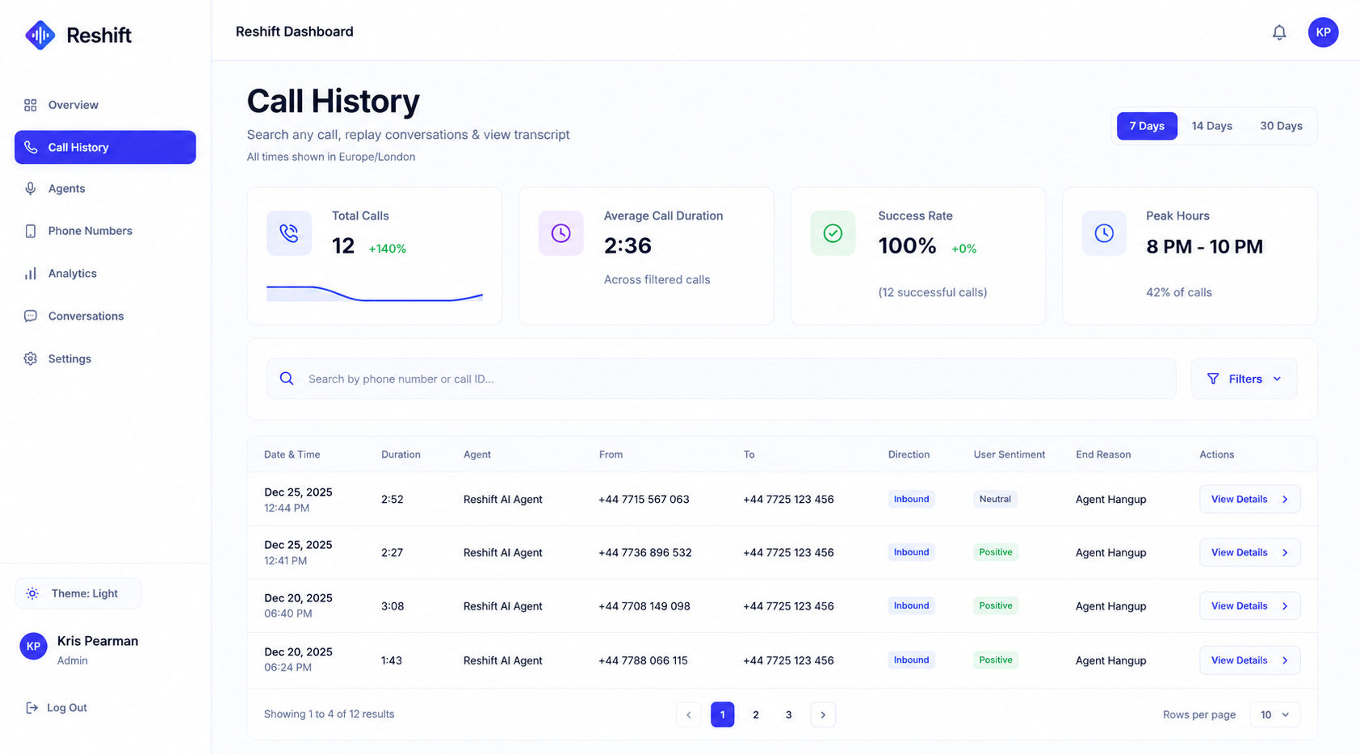This screenshot has height=754, width=1360.
Task: Click the Phone Numbers device icon
Action: point(31,231)
